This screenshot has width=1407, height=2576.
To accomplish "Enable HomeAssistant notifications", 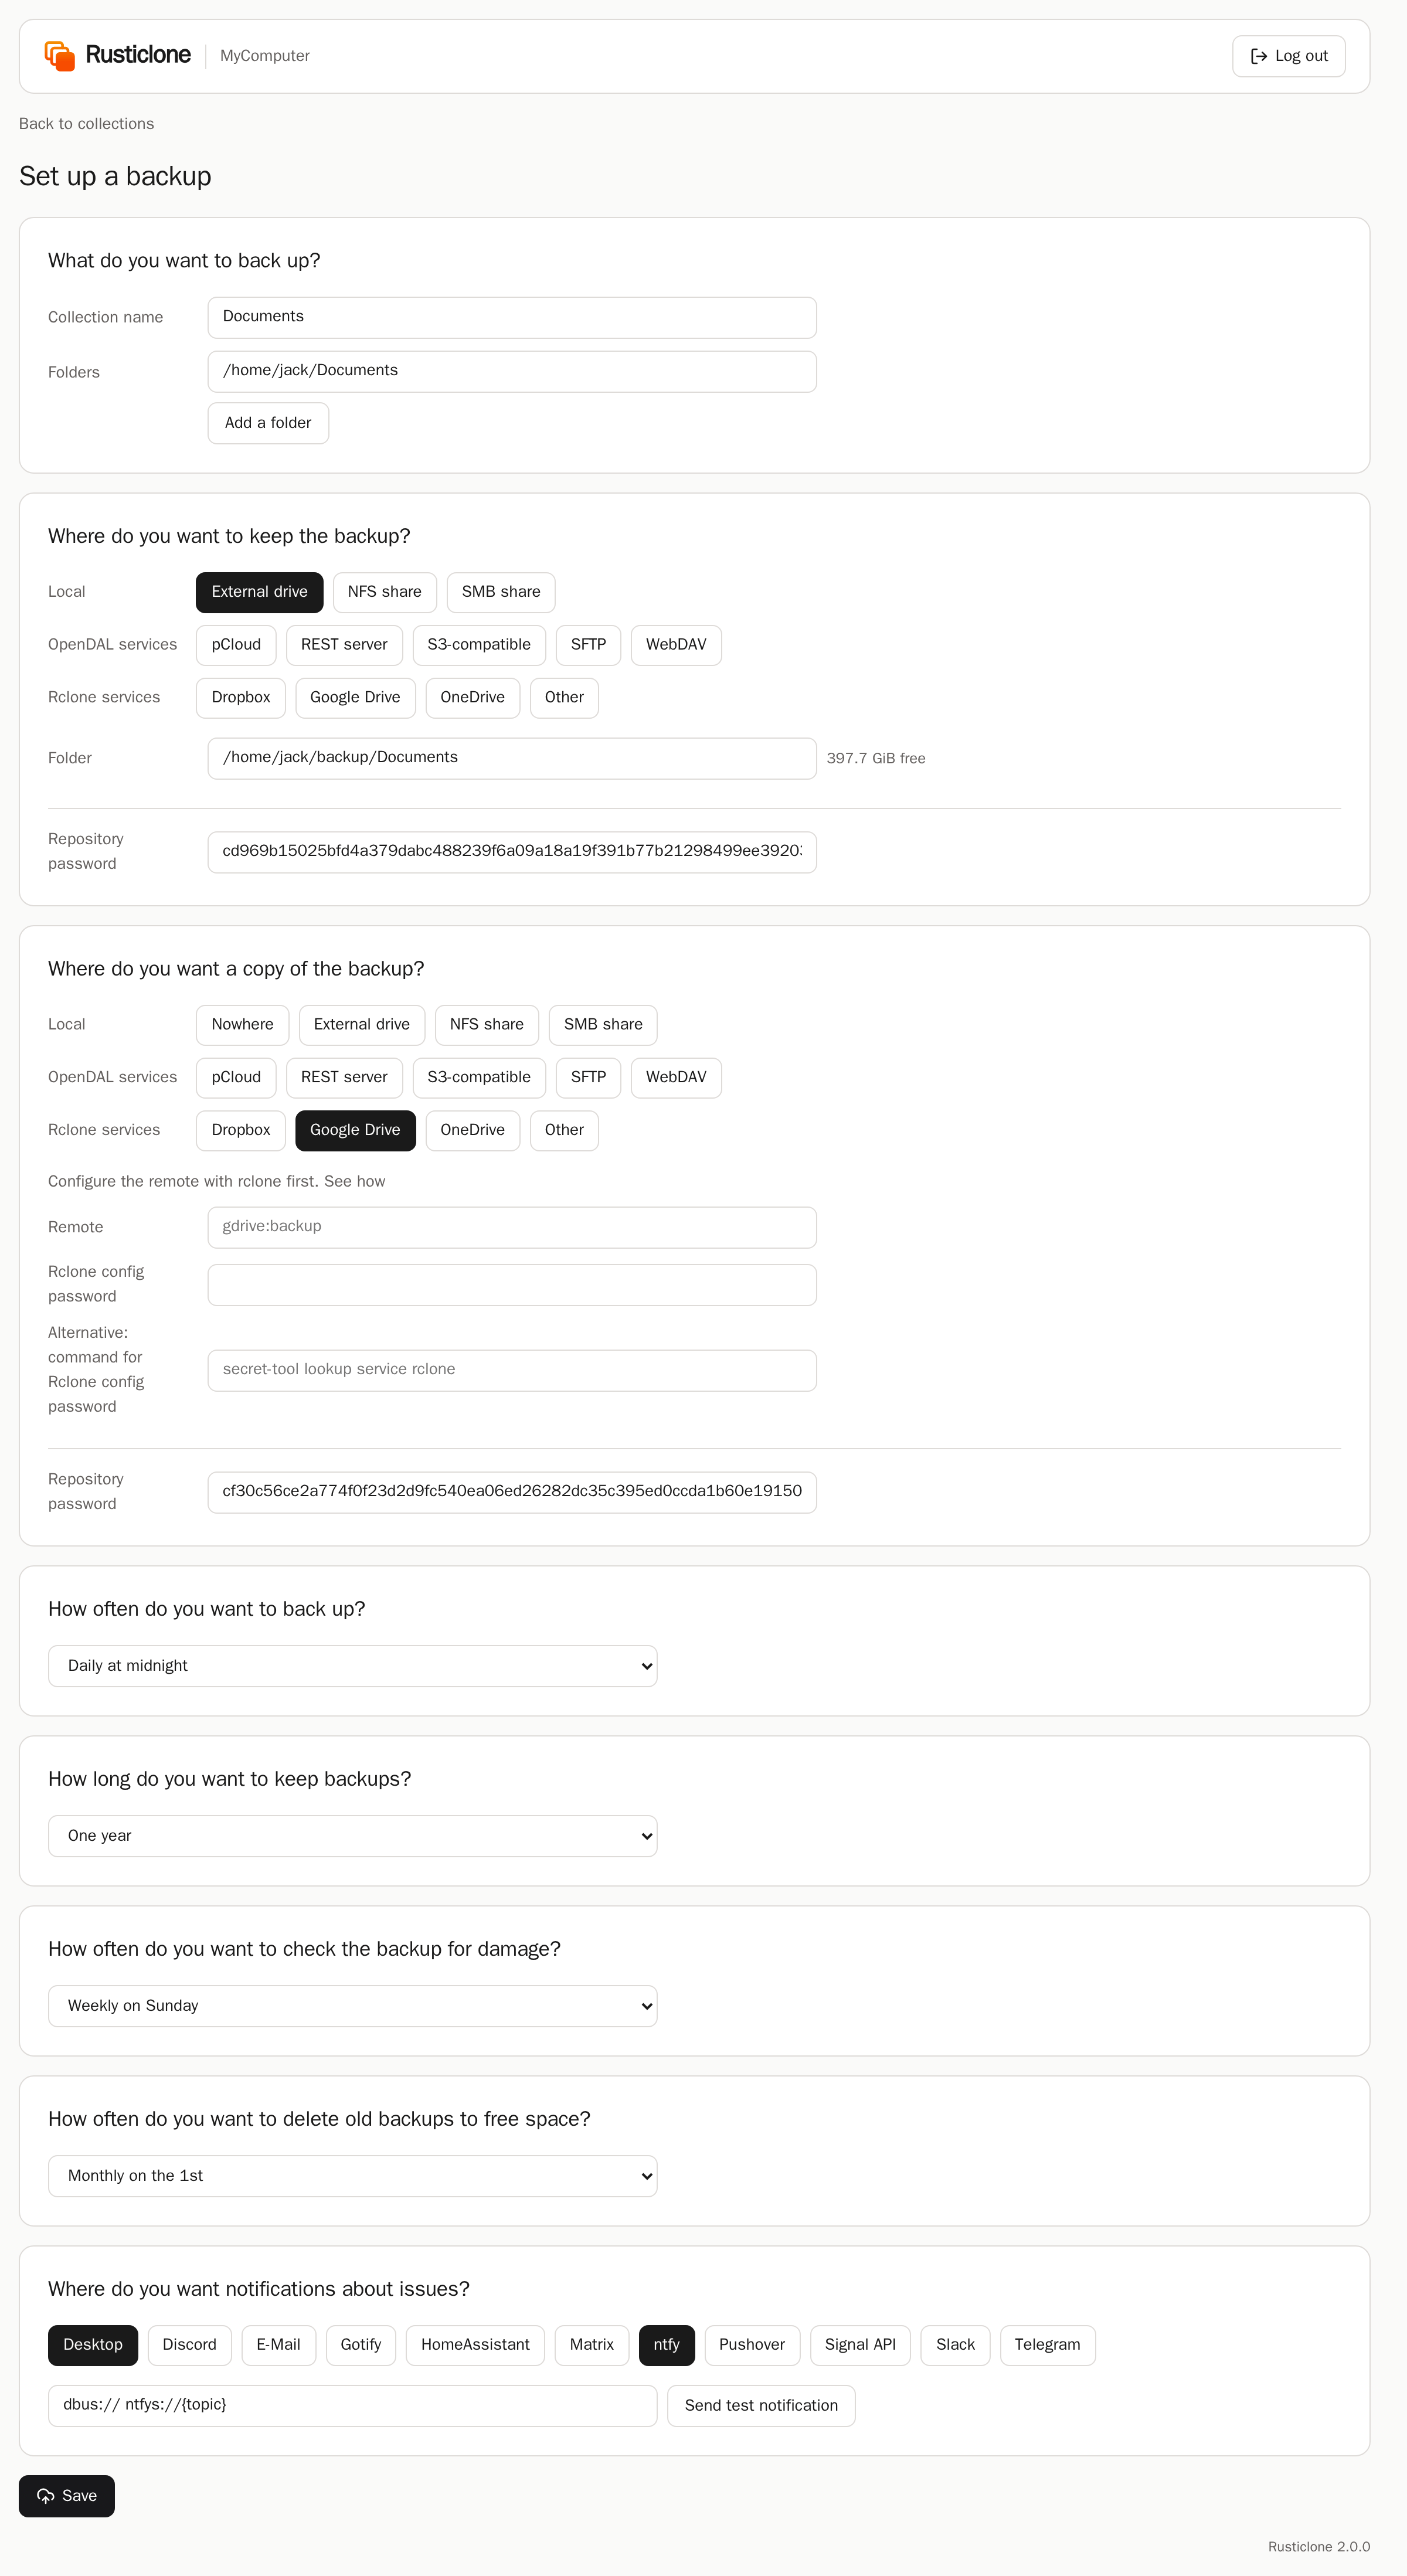I will (x=475, y=2345).
